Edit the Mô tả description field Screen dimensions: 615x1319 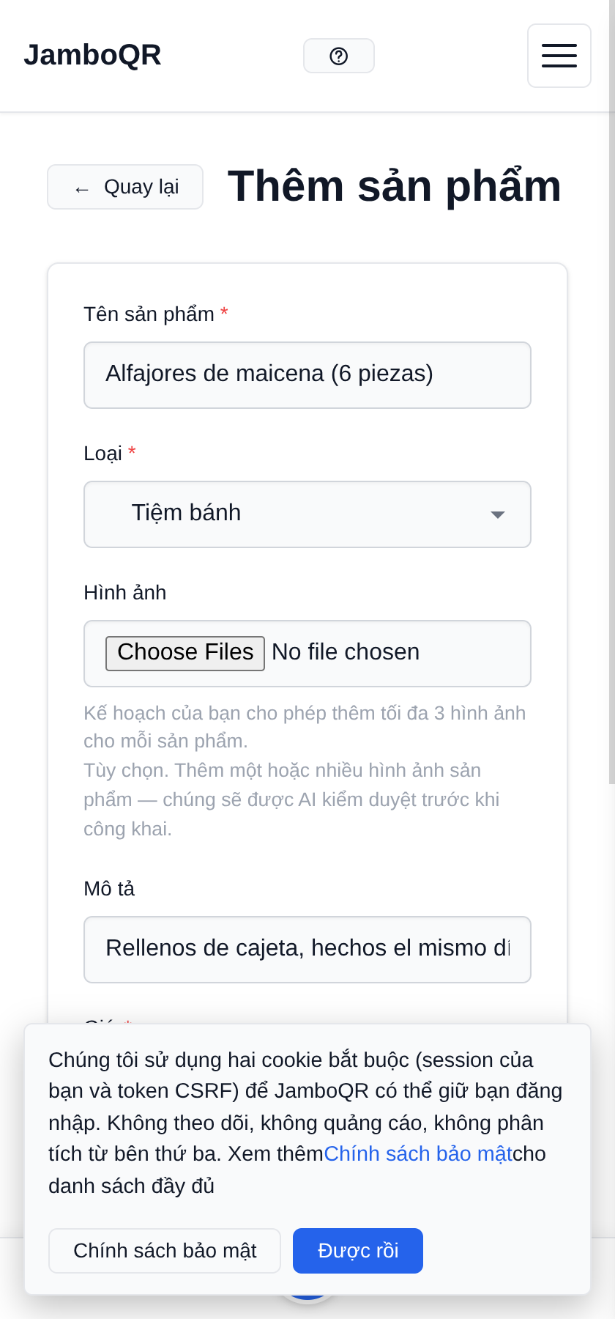(x=307, y=950)
